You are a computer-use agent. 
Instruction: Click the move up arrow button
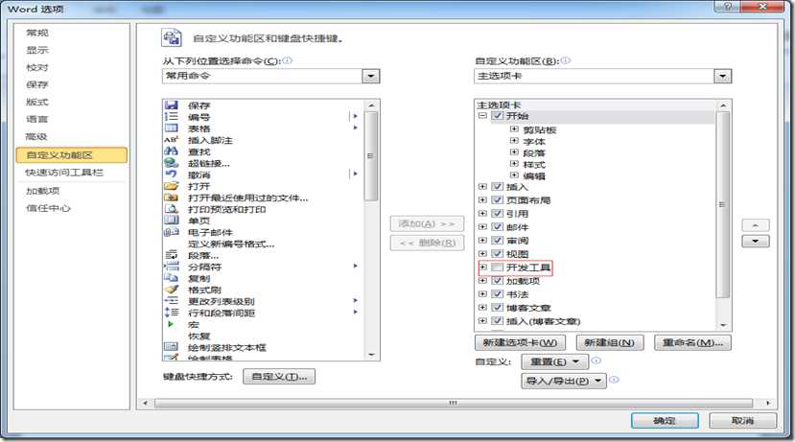point(756,225)
